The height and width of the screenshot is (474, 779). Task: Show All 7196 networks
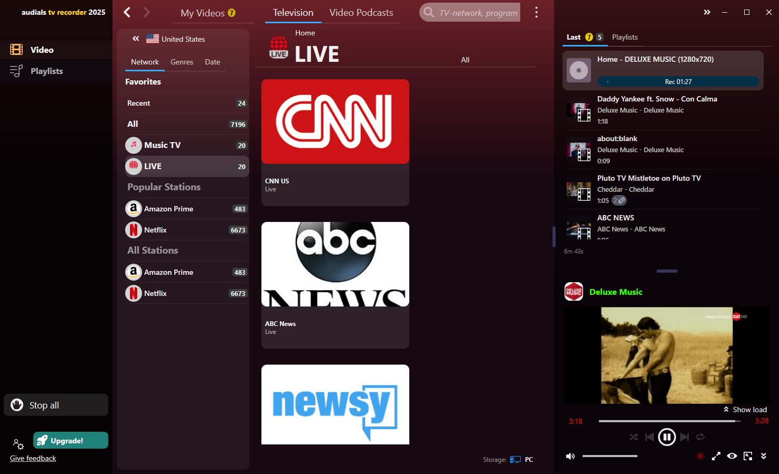coord(186,124)
